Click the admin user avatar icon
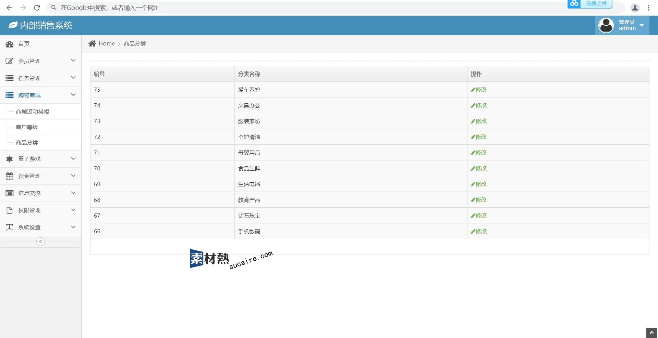This screenshot has height=338, width=658. coord(606,26)
